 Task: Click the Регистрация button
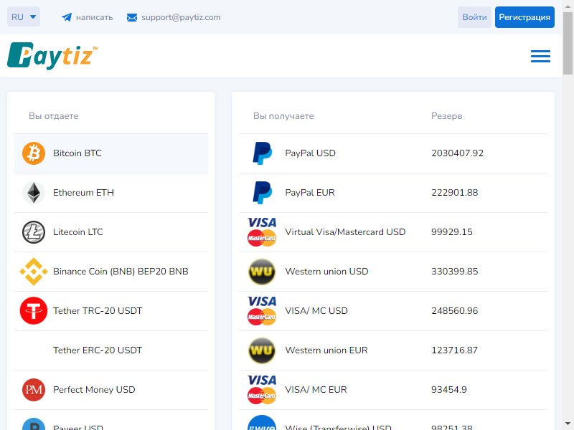coord(524,17)
